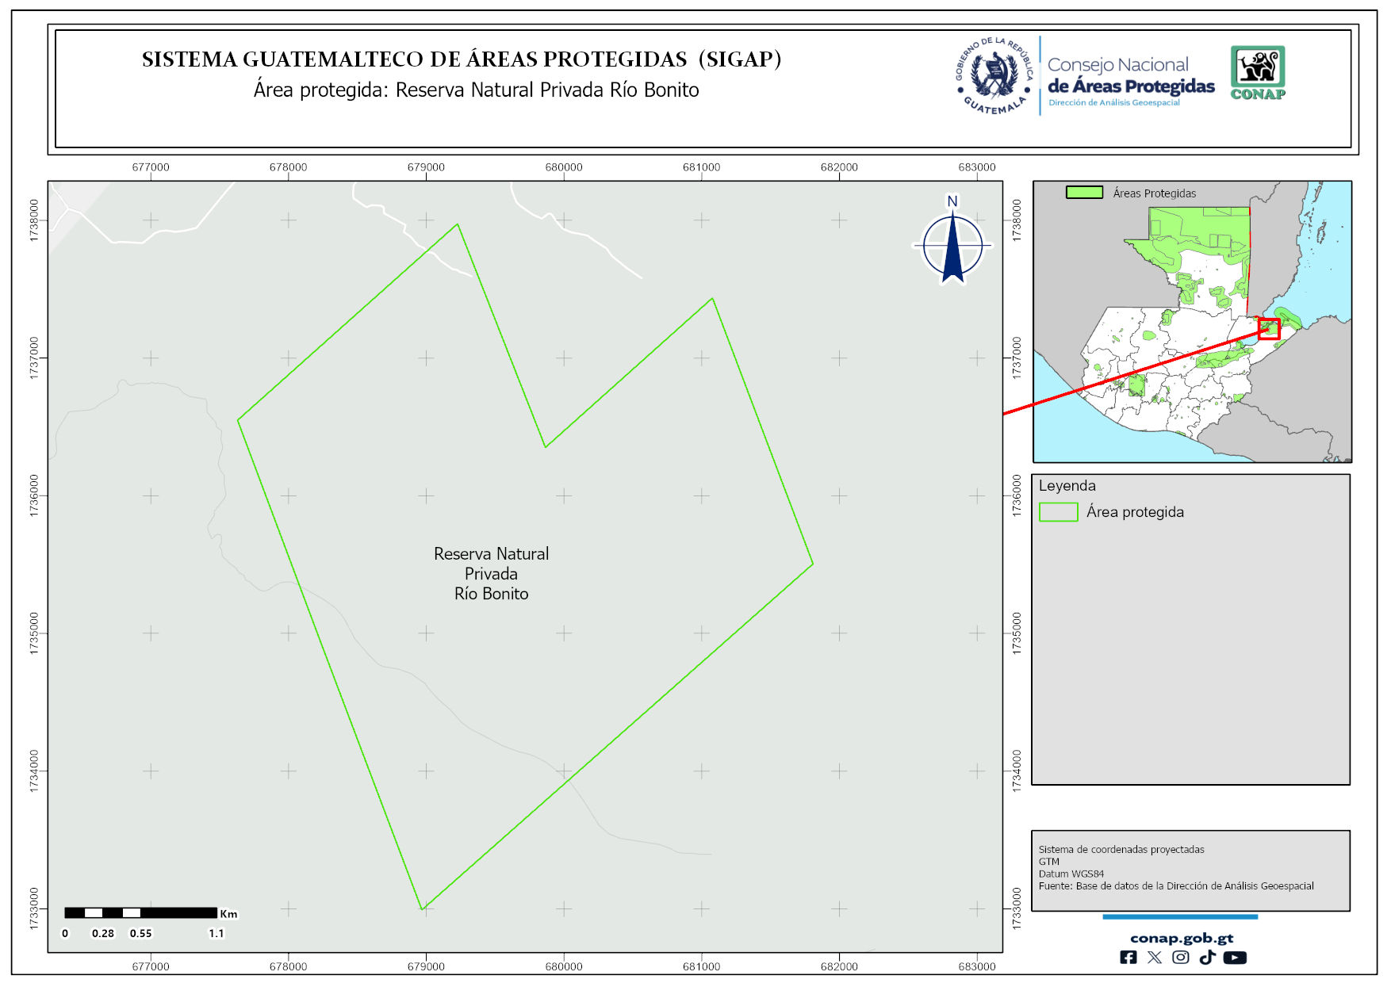Click the X (Twitter) social icon
Screen dimensions: 1391x983
click(x=1155, y=958)
